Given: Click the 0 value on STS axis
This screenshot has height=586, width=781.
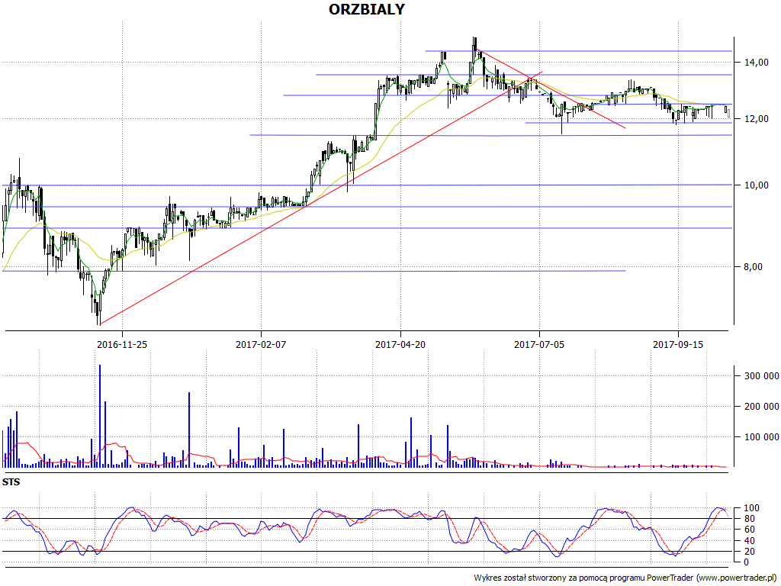Looking at the screenshot, I should [746, 562].
